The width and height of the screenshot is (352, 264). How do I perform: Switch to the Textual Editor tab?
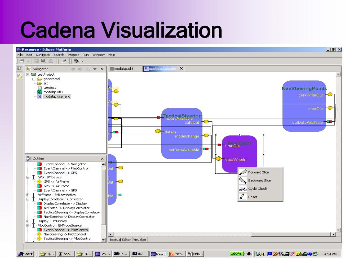(120, 240)
